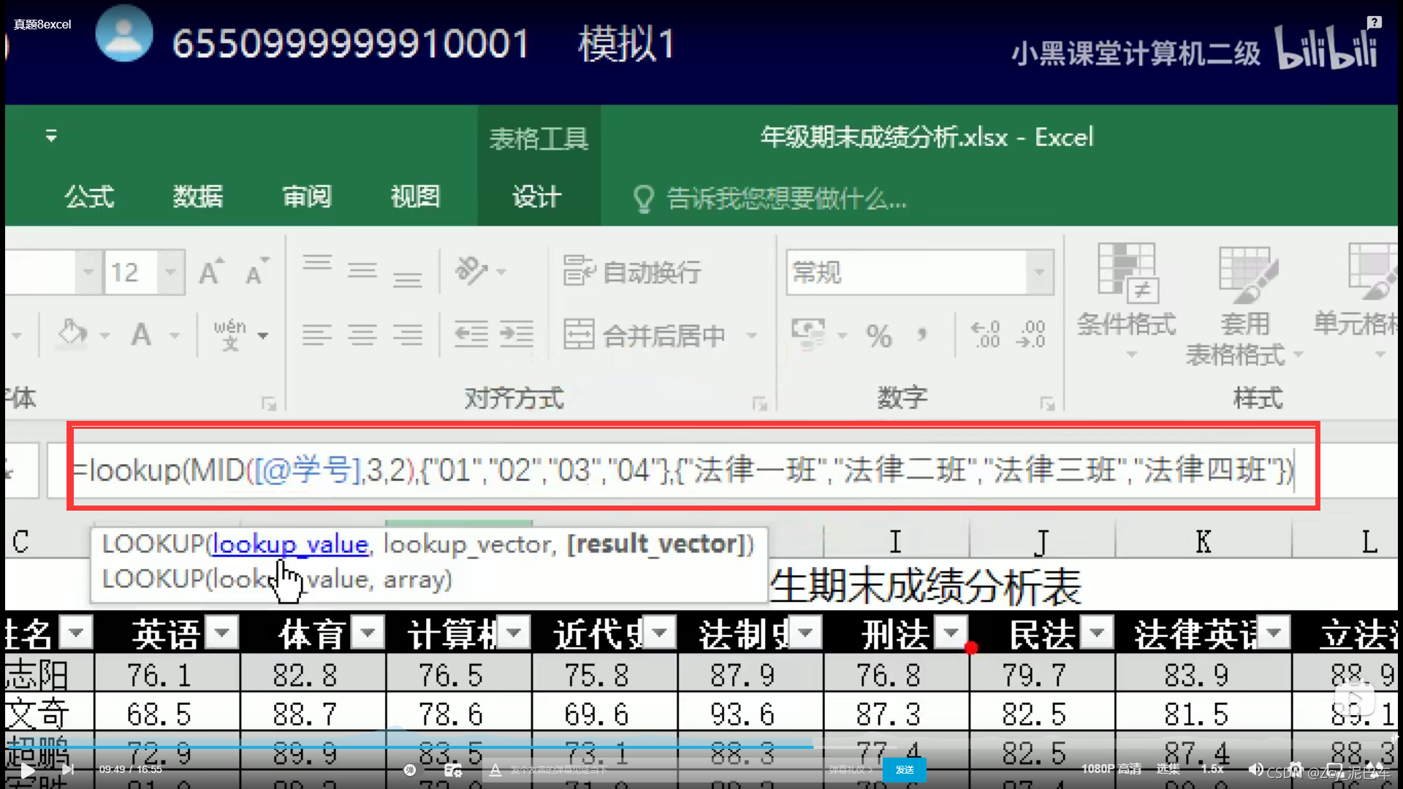This screenshot has width=1403, height=789.
Task: Open 套用表格格式 table format gallery
Action: click(x=1244, y=305)
